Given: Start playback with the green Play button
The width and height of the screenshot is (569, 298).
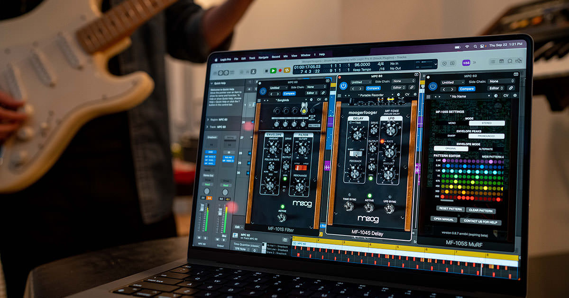Looking at the screenshot, I should point(273,71).
